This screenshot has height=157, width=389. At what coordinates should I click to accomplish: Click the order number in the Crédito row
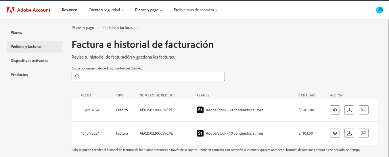point(156,110)
